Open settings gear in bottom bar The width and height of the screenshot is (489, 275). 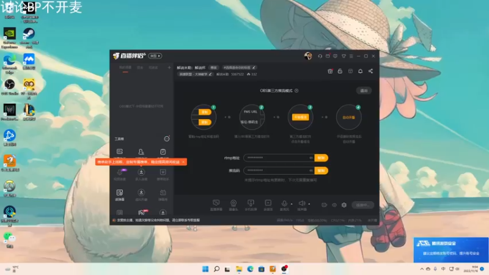pos(344,205)
